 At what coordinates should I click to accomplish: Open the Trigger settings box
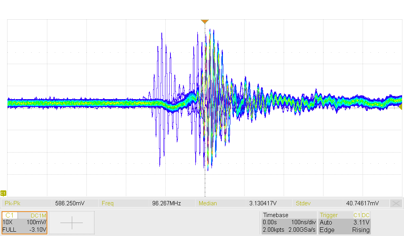(344, 223)
